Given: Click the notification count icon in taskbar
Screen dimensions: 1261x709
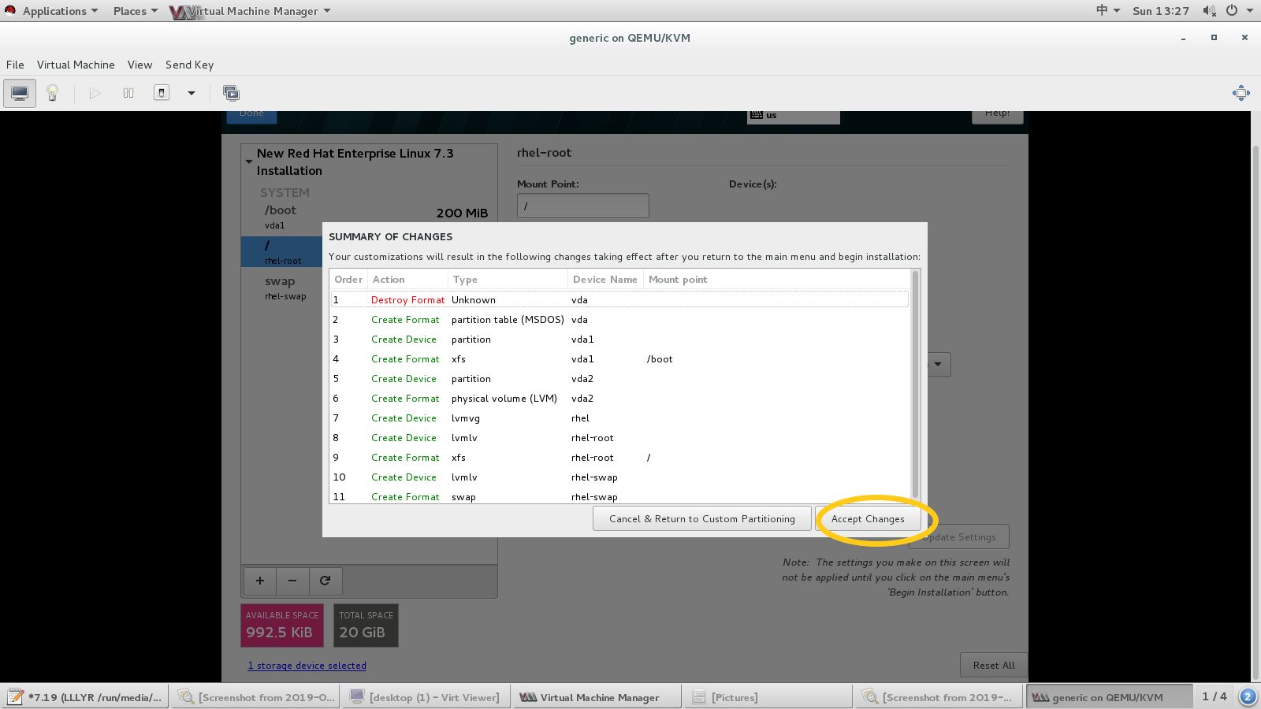Looking at the screenshot, I should pyautogui.click(x=1248, y=696).
